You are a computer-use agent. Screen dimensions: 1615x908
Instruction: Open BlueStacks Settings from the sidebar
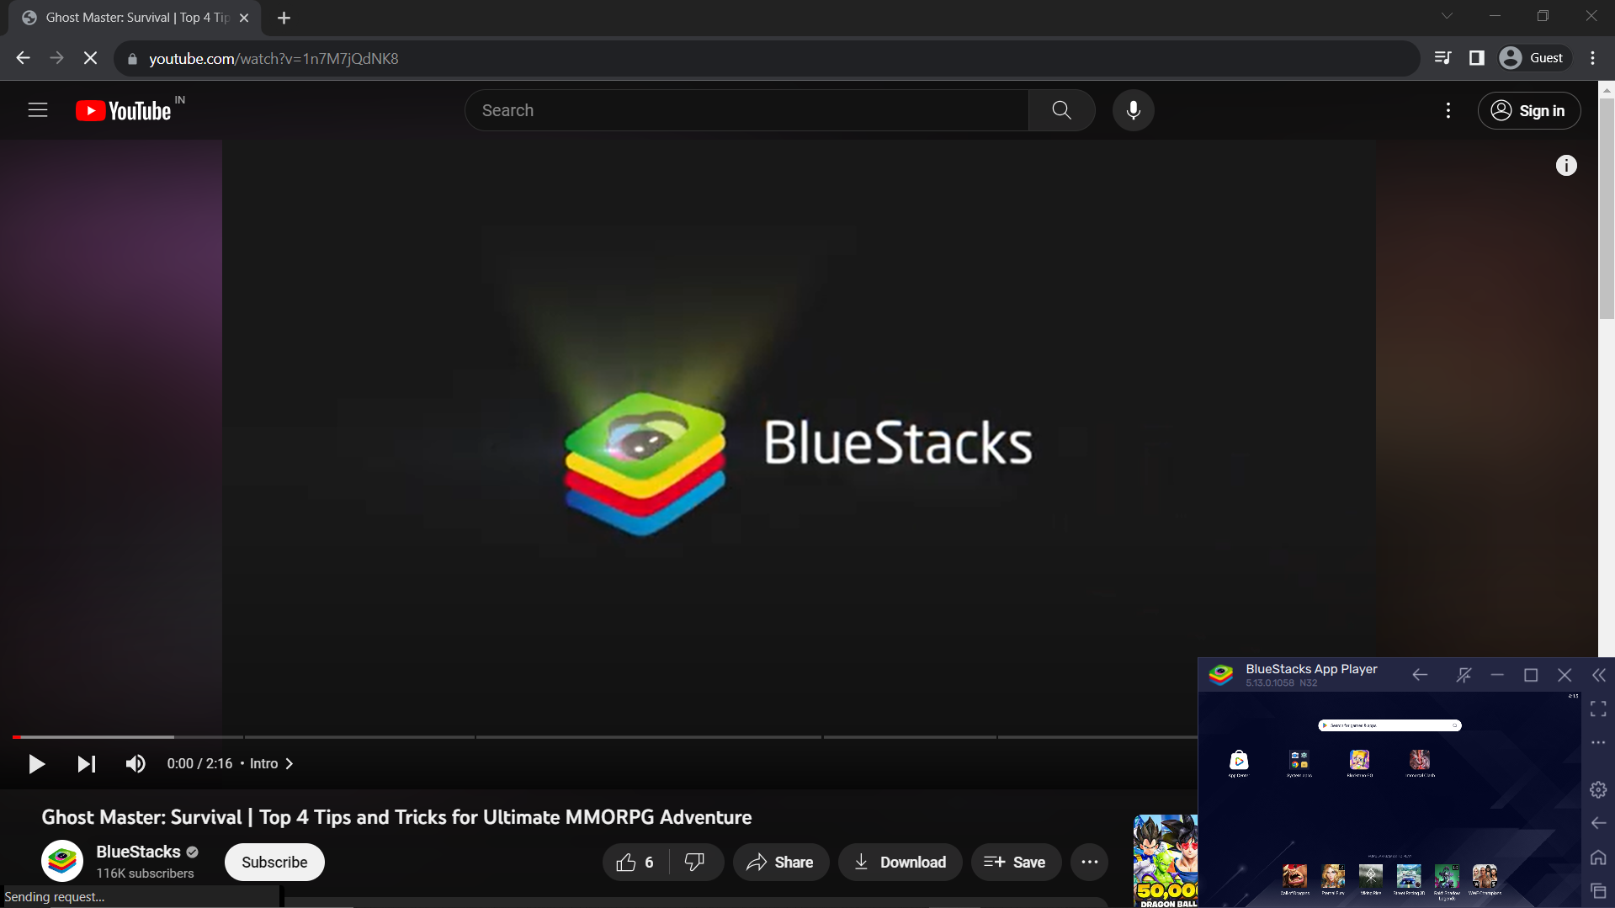[x=1597, y=789]
